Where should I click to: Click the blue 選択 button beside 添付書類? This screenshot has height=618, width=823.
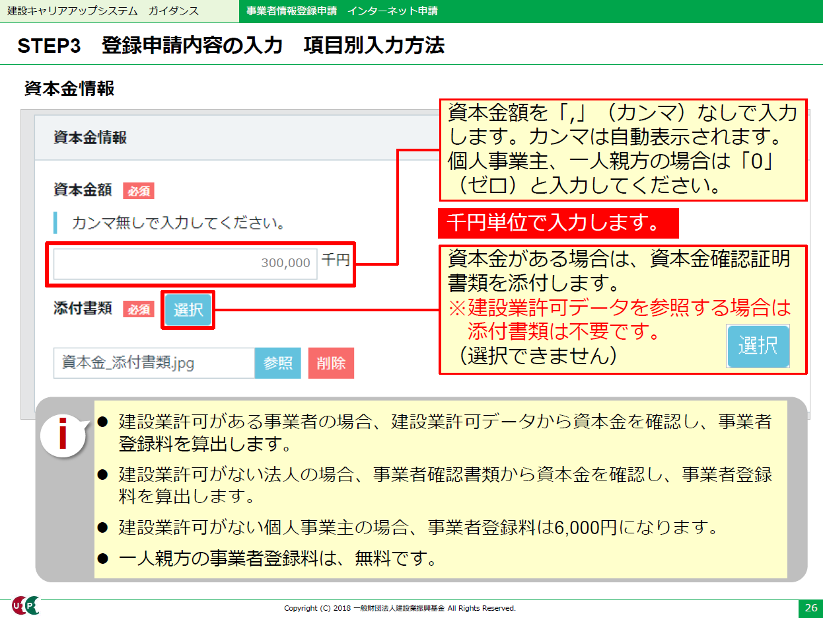coord(188,310)
